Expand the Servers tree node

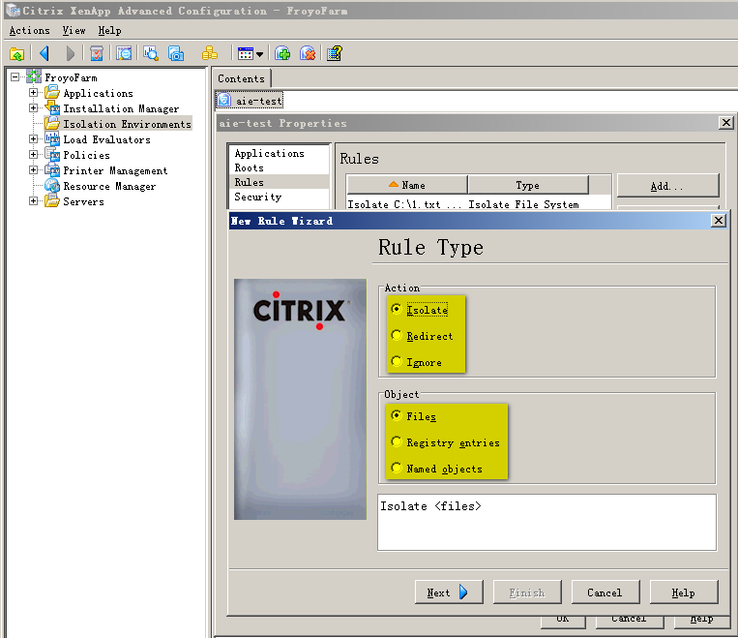33,201
